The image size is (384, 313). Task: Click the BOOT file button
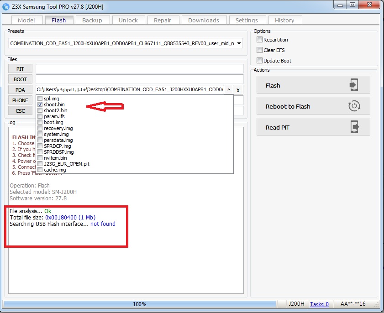[20, 79]
